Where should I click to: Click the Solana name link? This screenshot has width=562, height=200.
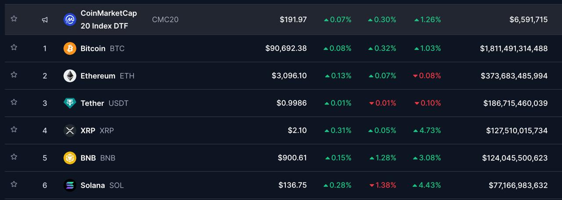pyautogui.click(x=93, y=185)
